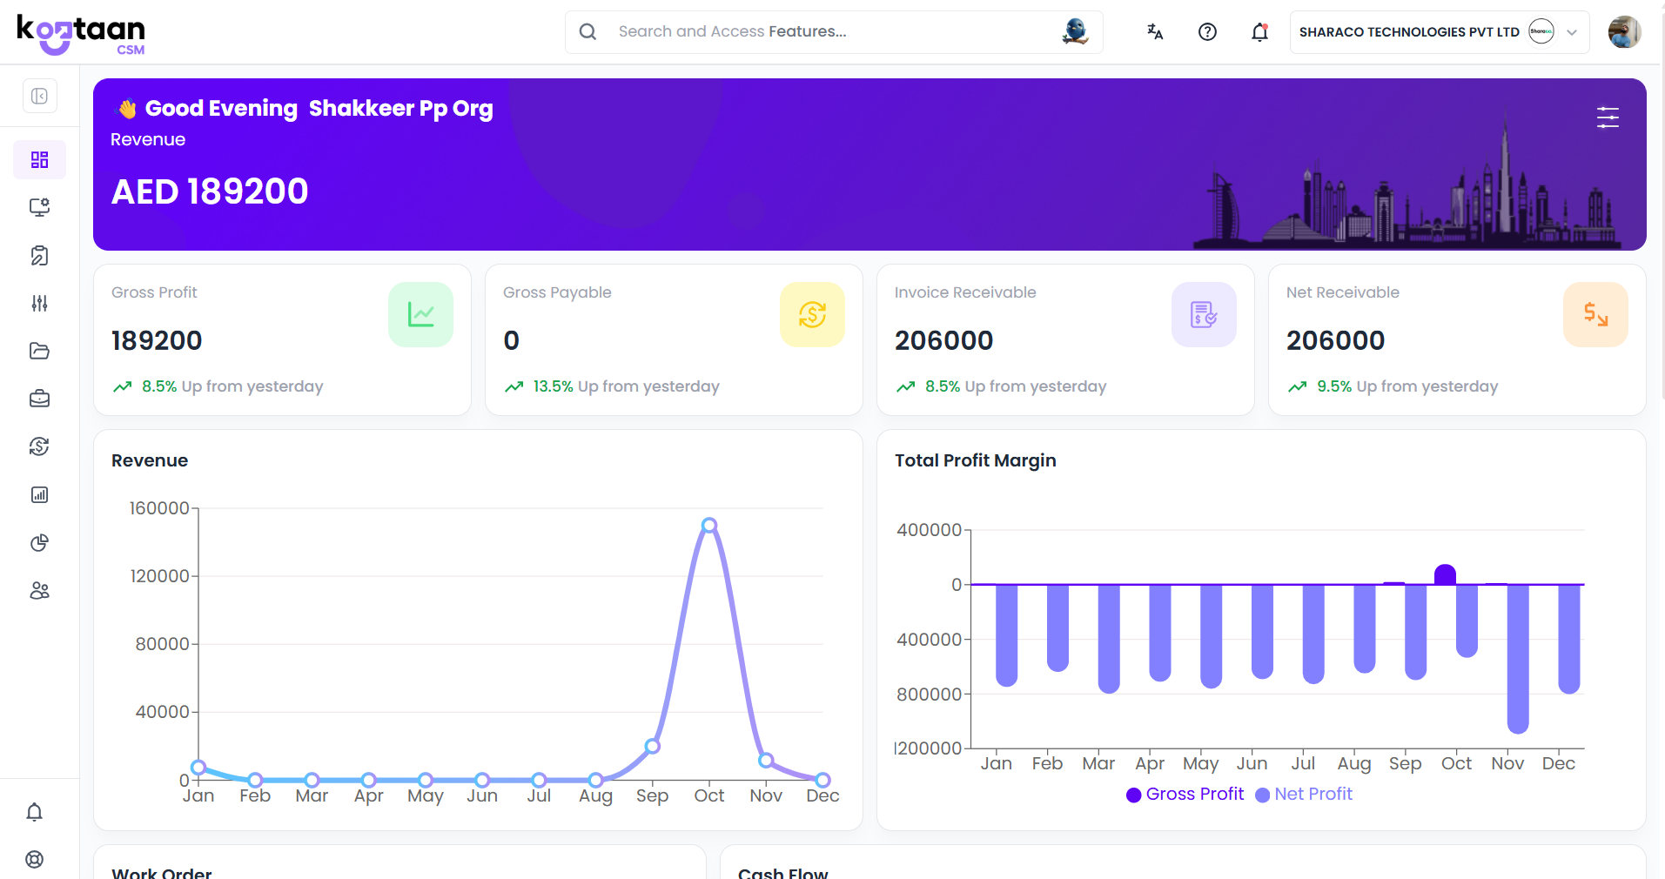Click the October peak point on Revenue chart
The height and width of the screenshot is (879, 1665).
coord(709,523)
